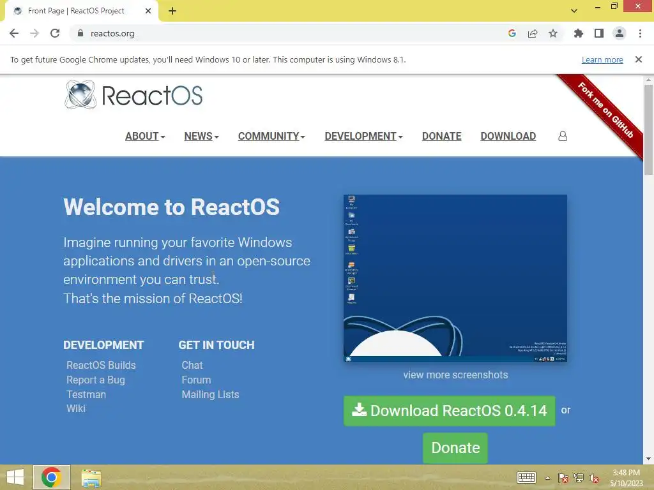This screenshot has height=490, width=654.
Task: Expand the ABOUT menu
Action: click(x=145, y=137)
